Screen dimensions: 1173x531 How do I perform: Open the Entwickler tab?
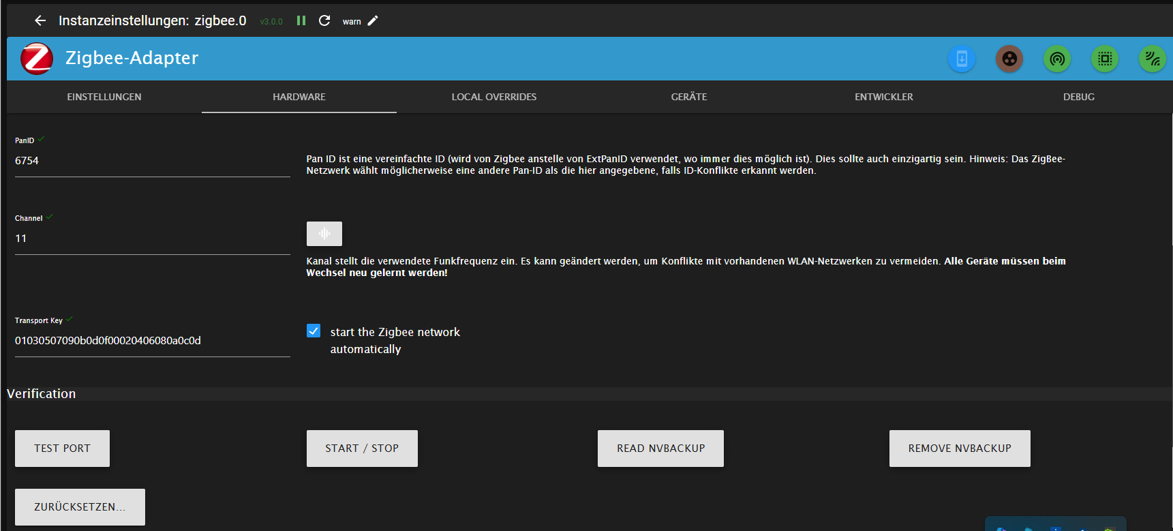click(x=884, y=97)
